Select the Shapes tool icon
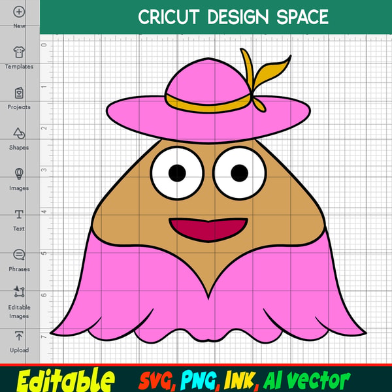 19,133
